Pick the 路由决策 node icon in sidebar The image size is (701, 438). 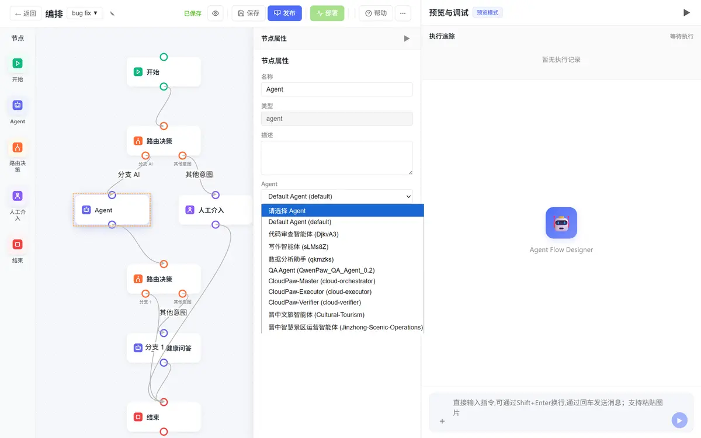pos(18,147)
